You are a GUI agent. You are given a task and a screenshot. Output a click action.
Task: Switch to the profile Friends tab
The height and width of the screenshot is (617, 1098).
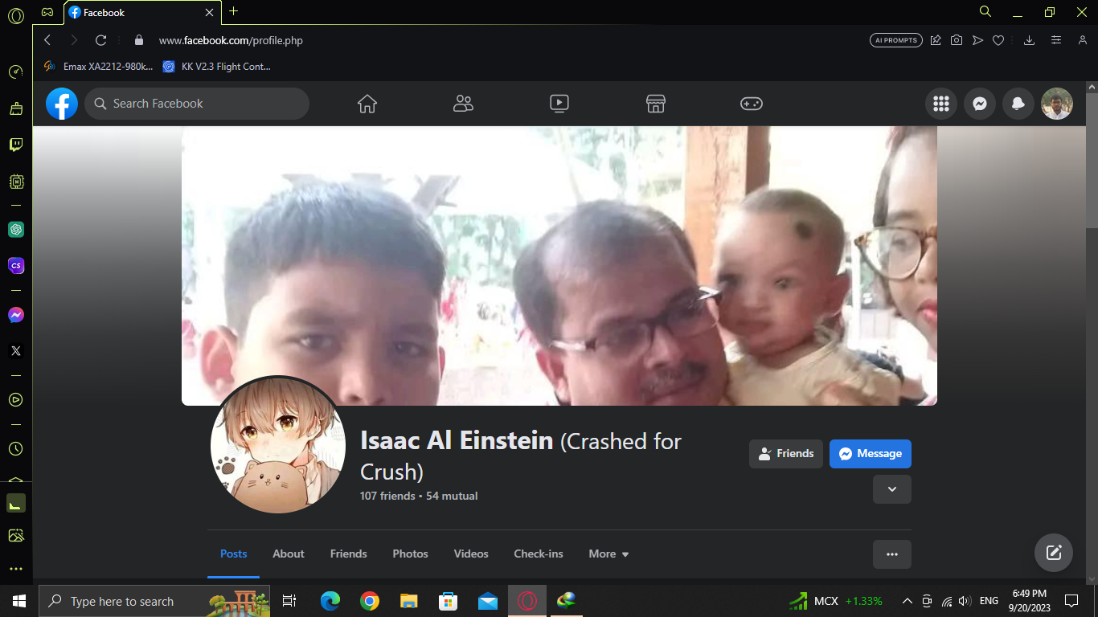(349, 554)
